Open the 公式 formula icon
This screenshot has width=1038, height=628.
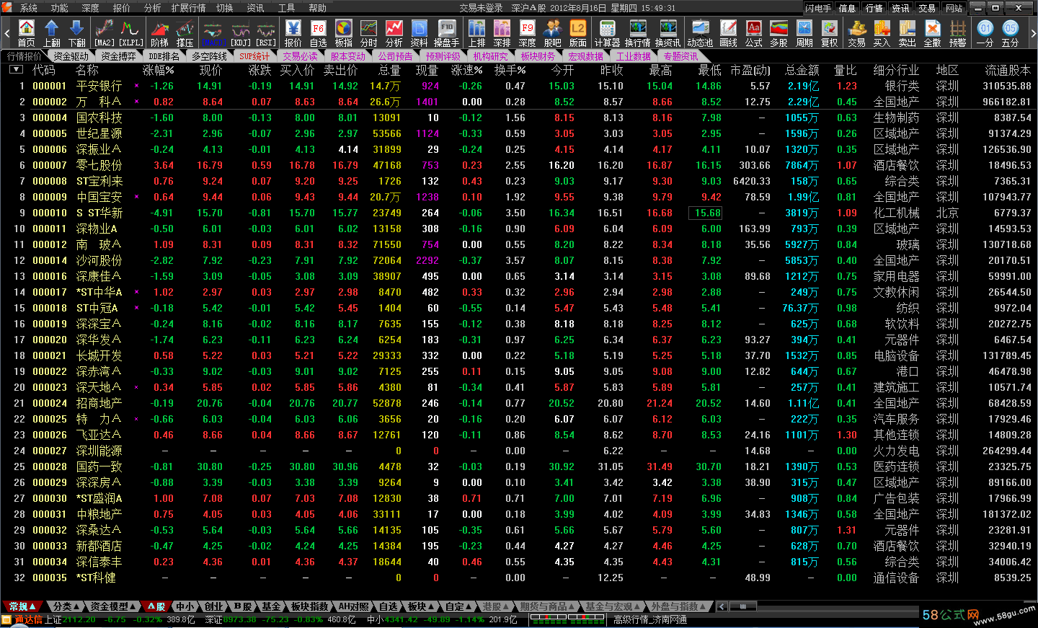click(754, 33)
